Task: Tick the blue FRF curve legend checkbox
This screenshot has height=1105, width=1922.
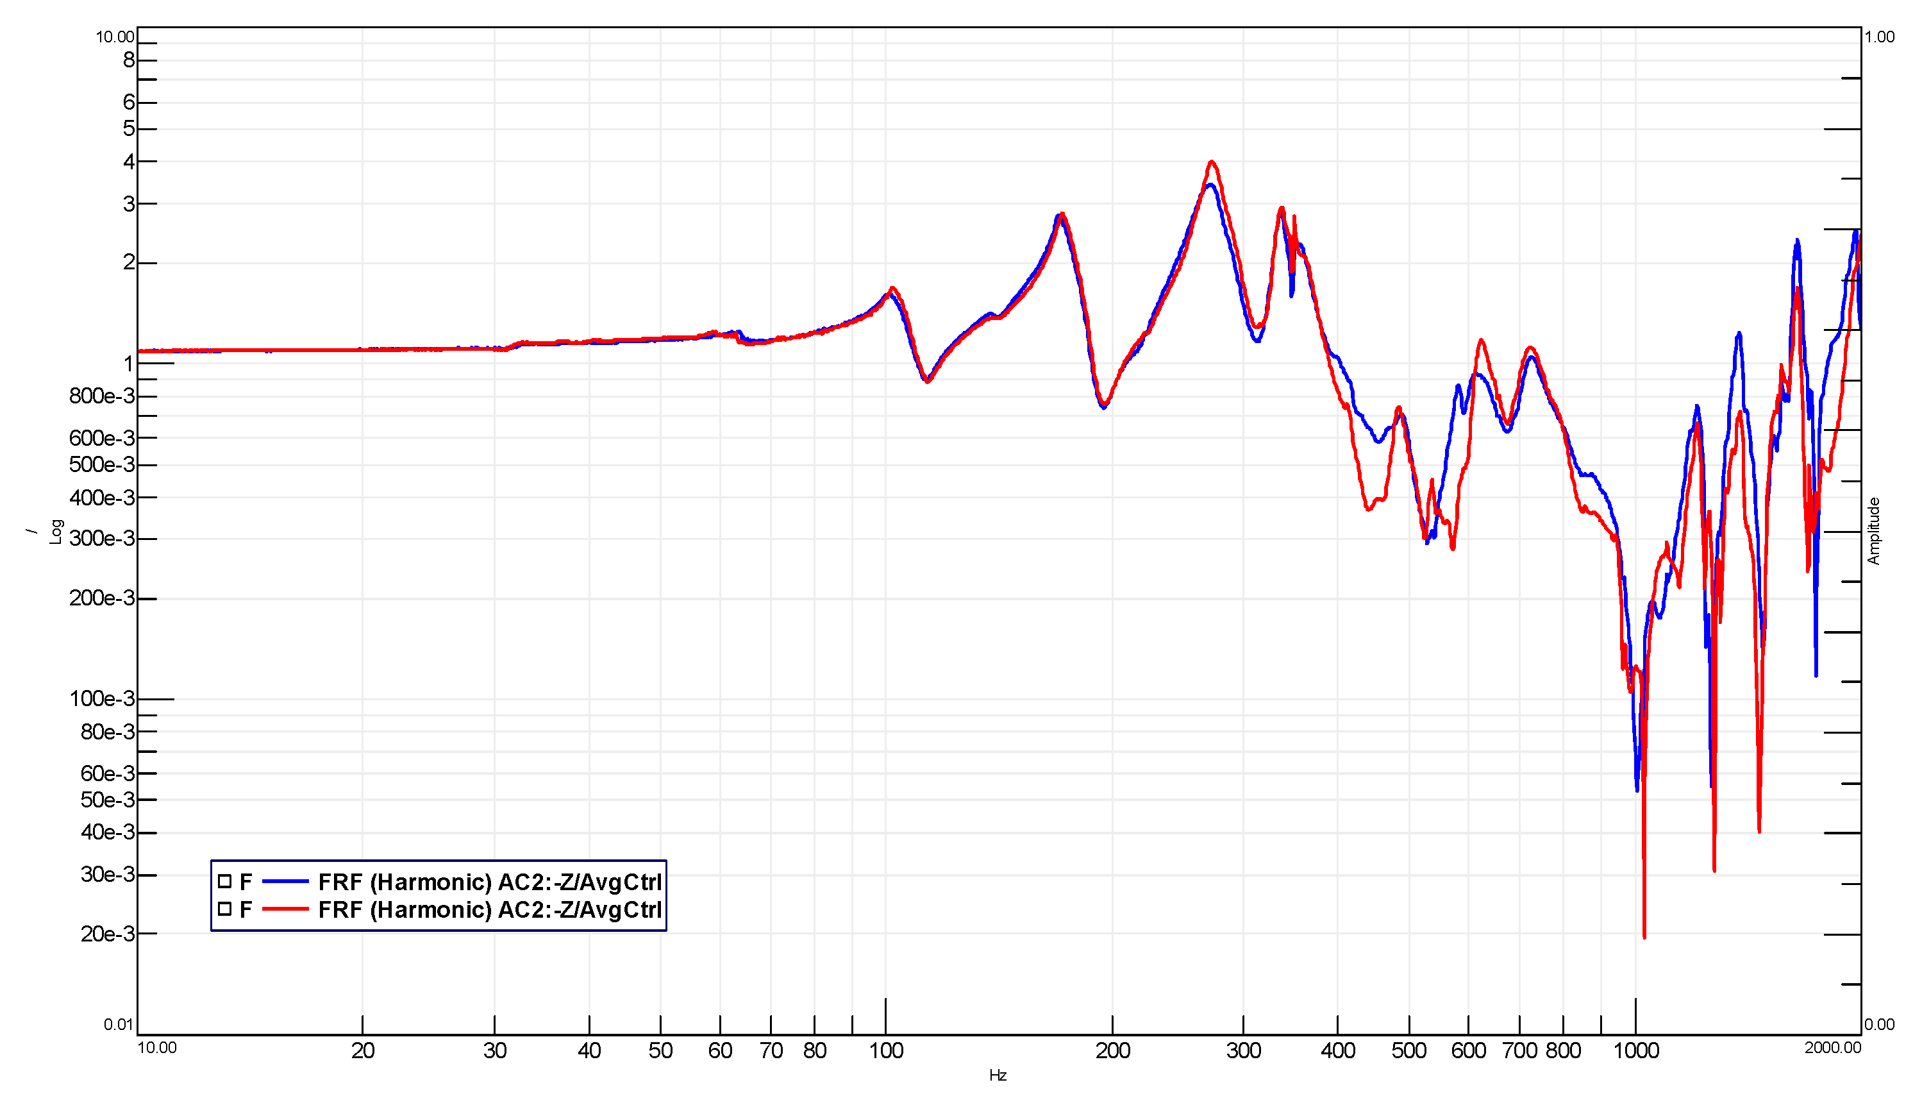Action: (224, 881)
